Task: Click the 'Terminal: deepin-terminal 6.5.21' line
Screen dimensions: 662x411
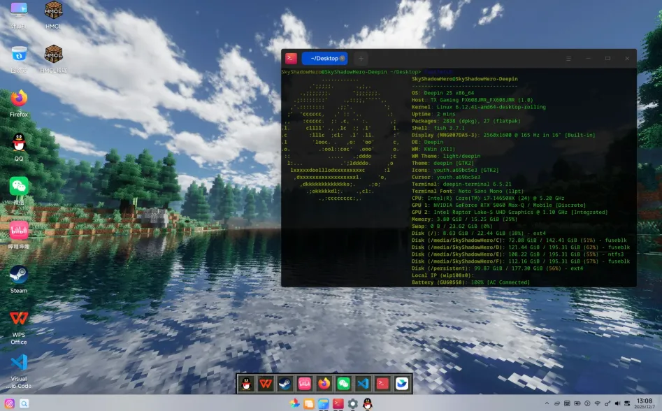Action: (461, 185)
